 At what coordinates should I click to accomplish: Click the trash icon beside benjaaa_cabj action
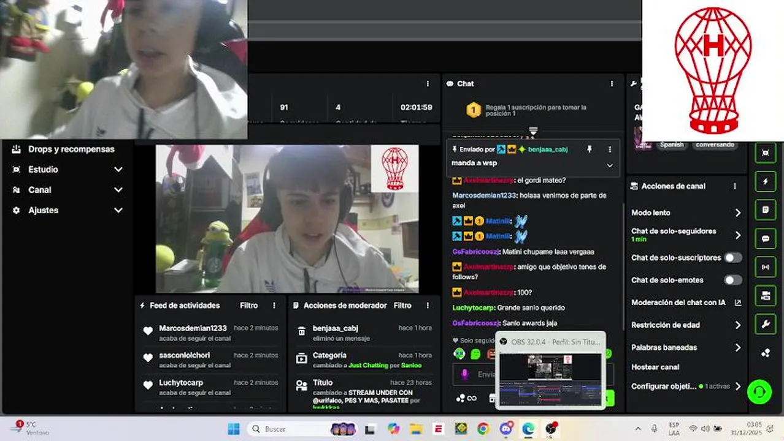pyautogui.click(x=301, y=331)
